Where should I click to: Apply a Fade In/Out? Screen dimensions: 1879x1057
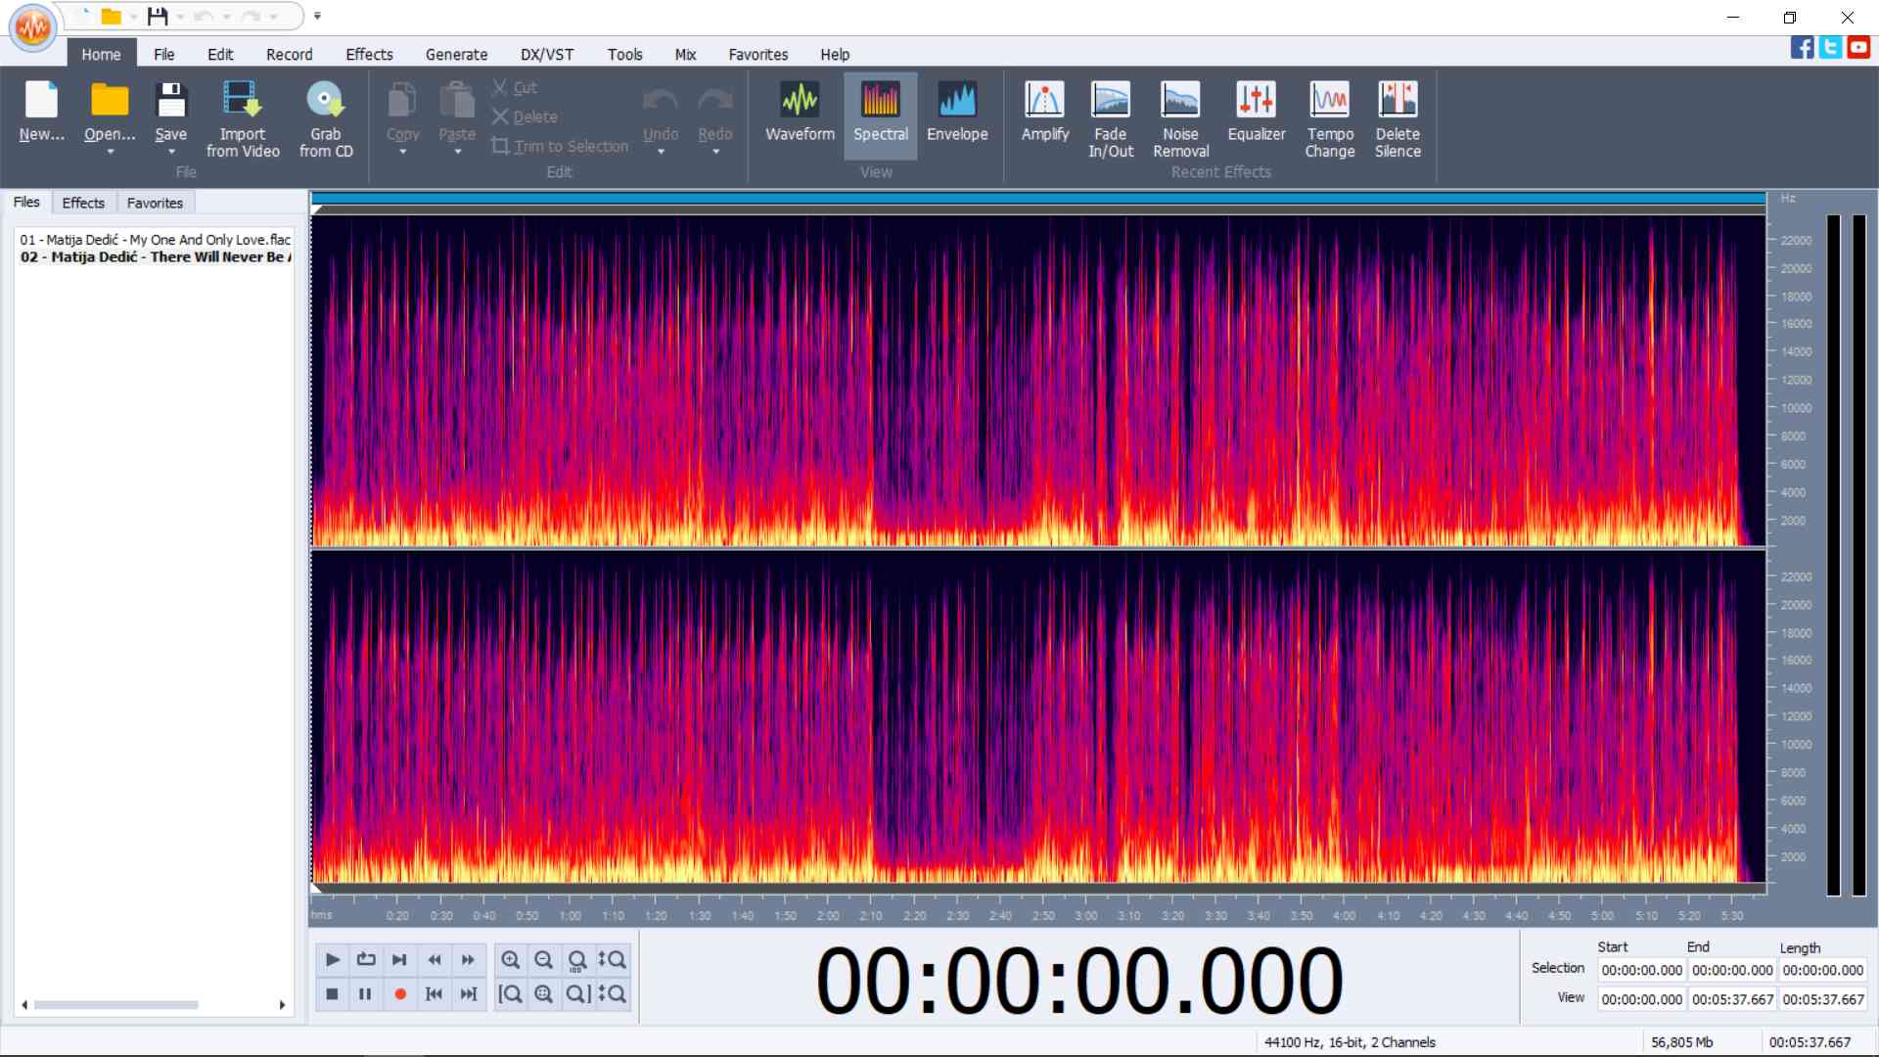[x=1110, y=115]
